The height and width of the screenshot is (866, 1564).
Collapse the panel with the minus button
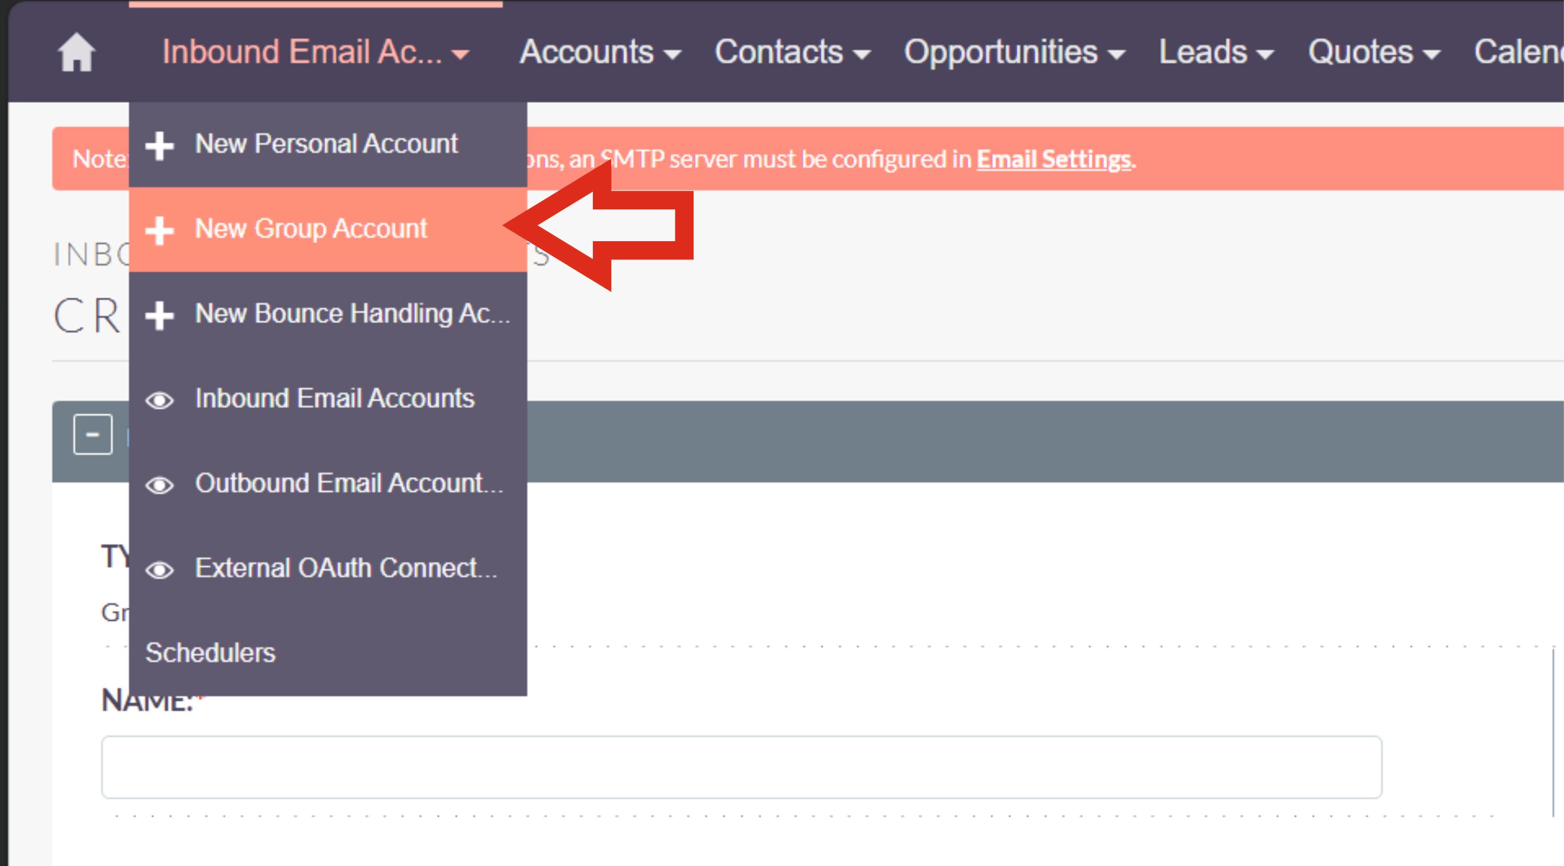[93, 434]
